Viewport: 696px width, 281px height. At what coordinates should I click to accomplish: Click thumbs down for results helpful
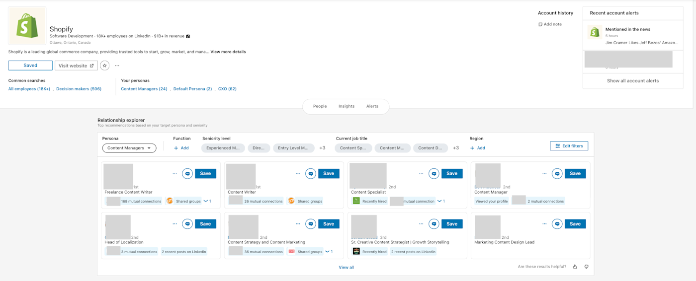(x=587, y=267)
